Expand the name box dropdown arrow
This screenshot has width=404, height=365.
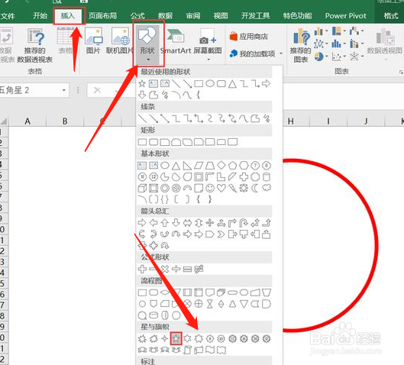(63, 90)
